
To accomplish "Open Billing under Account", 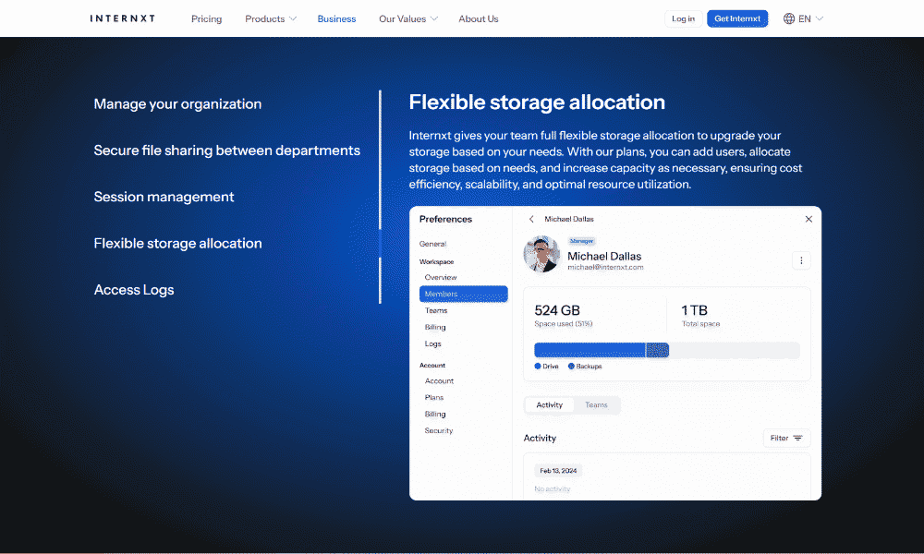I will click(435, 414).
